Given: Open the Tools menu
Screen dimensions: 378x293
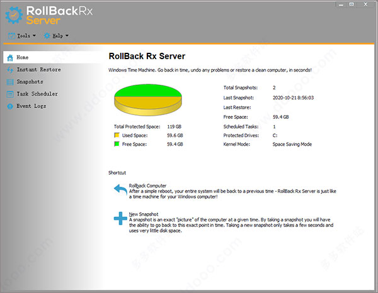Looking at the screenshot, I should pos(22,36).
